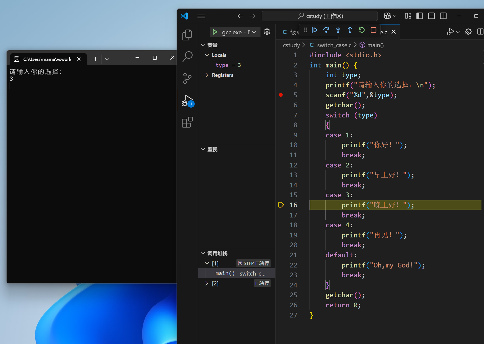Screen dimensions: 484x344
Task: Click the printf("晚上好！") line
Action: [378, 205]
